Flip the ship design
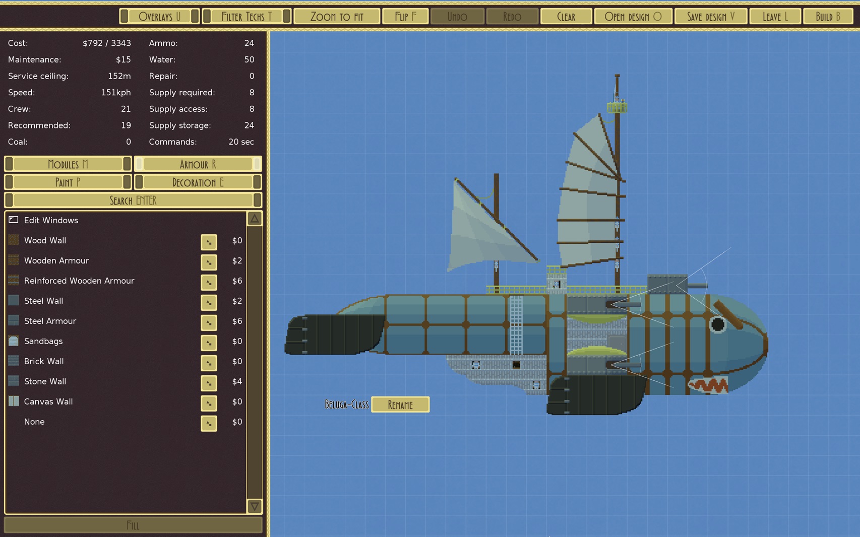The image size is (860, 537). tap(406, 17)
